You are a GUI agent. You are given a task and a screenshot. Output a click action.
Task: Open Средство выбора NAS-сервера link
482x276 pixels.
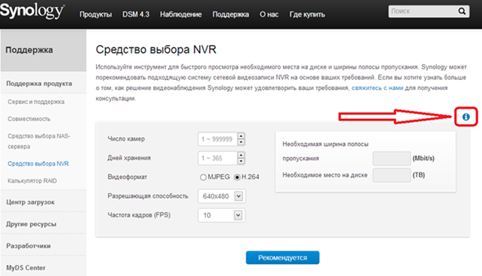point(38,141)
